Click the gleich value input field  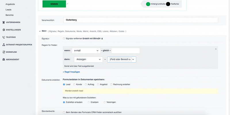pyautogui.click(x=126, y=51)
